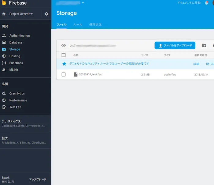Click the 詳細 link in security notice
Viewport: 214px width, 185px height.
coord(196,64)
